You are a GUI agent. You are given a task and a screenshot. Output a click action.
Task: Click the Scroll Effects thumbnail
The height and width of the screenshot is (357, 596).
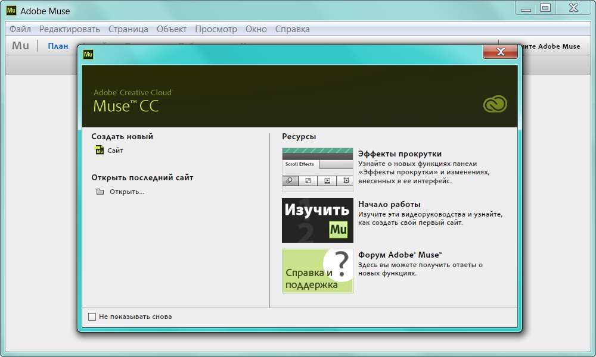click(x=318, y=170)
